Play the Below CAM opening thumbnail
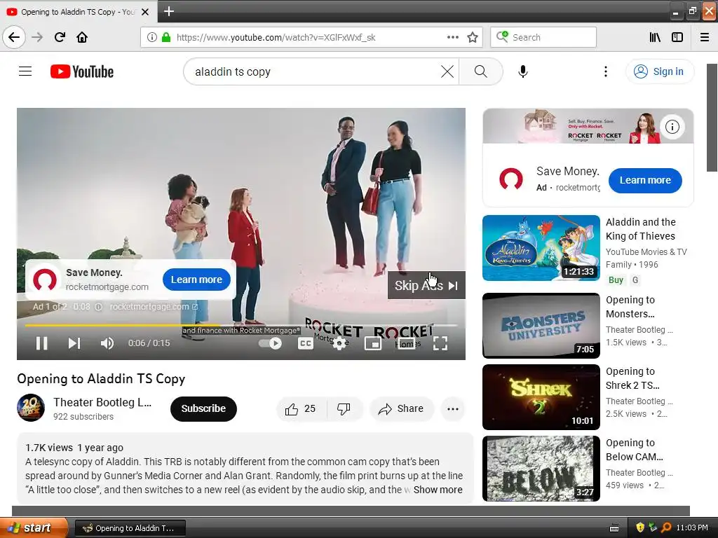718x538 pixels. [541, 469]
